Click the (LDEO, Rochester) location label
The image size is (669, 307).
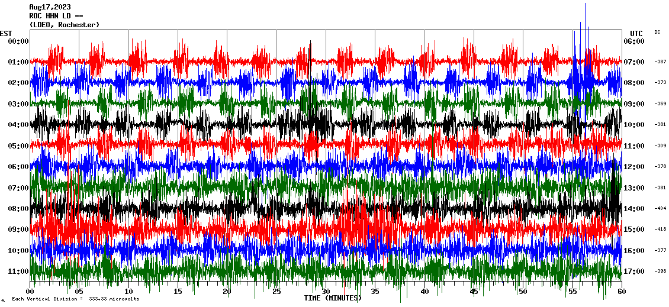(65, 25)
